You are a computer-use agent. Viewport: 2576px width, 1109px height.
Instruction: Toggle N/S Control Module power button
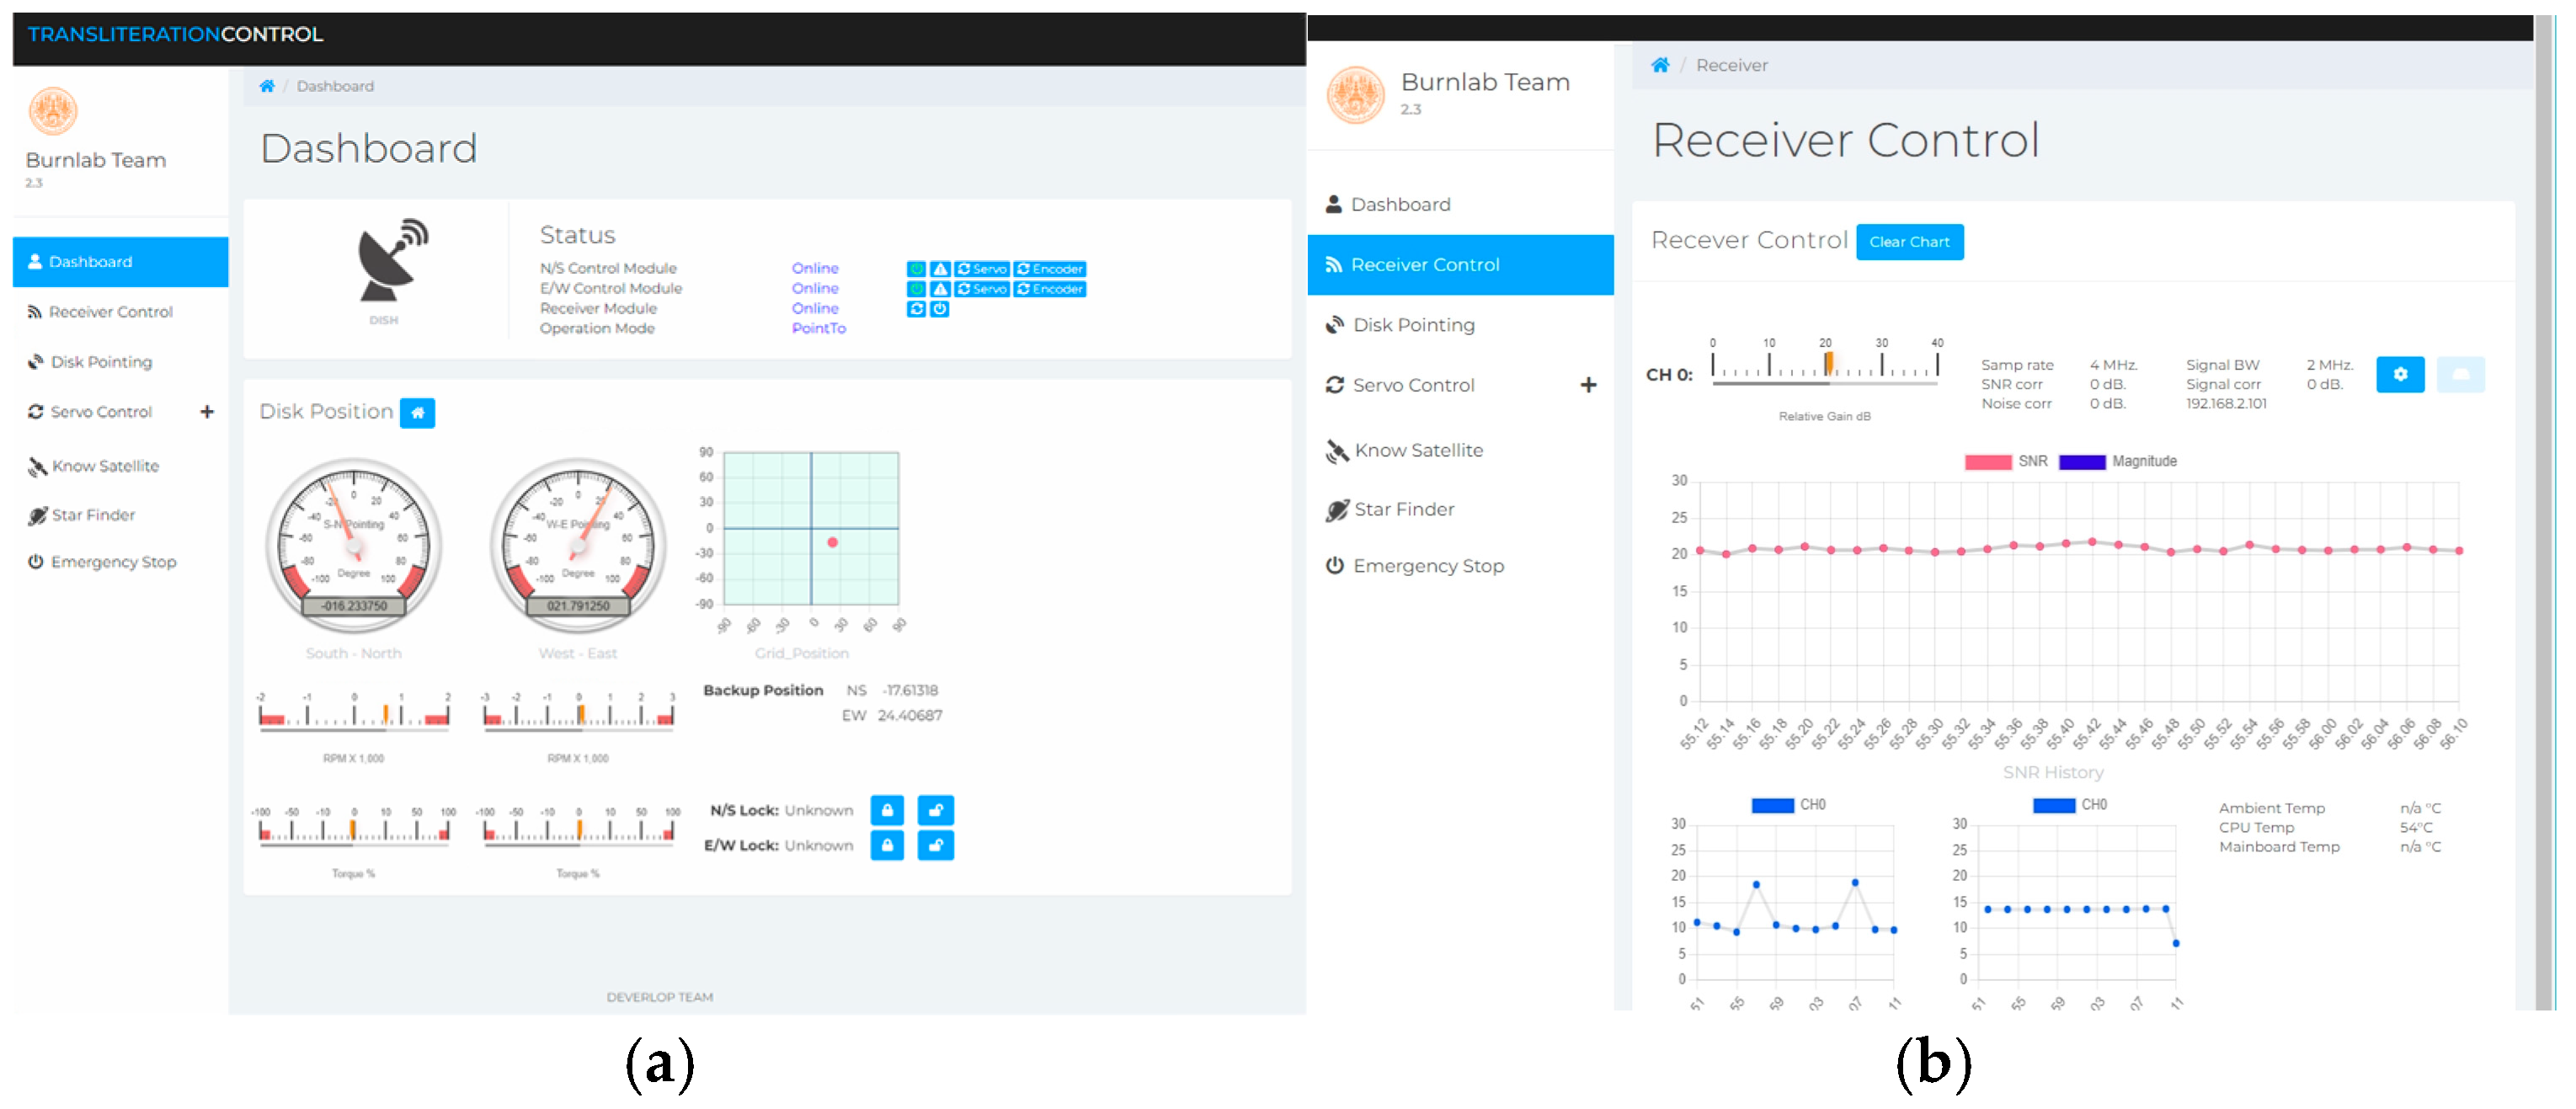pos(916,269)
